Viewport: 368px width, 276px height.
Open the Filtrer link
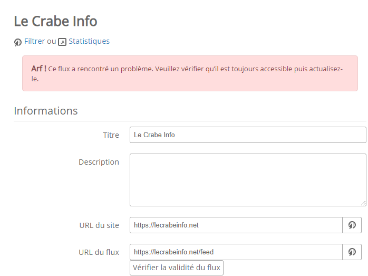(x=34, y=41)
